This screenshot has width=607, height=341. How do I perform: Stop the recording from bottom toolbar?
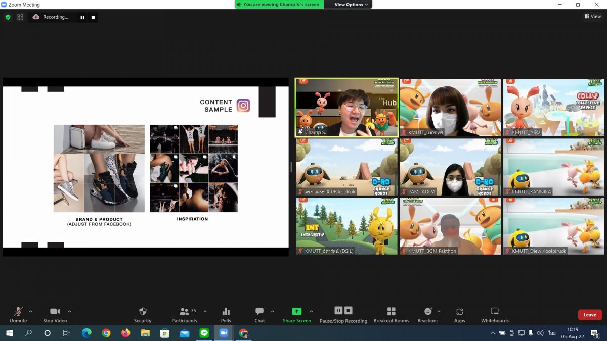coord(348,311)
